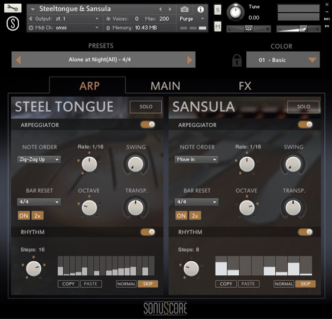The width and height of the screenshot is (332, 319).
Task: Toggle the Sansula Rhythm switch
Action: tap(305, 232)
